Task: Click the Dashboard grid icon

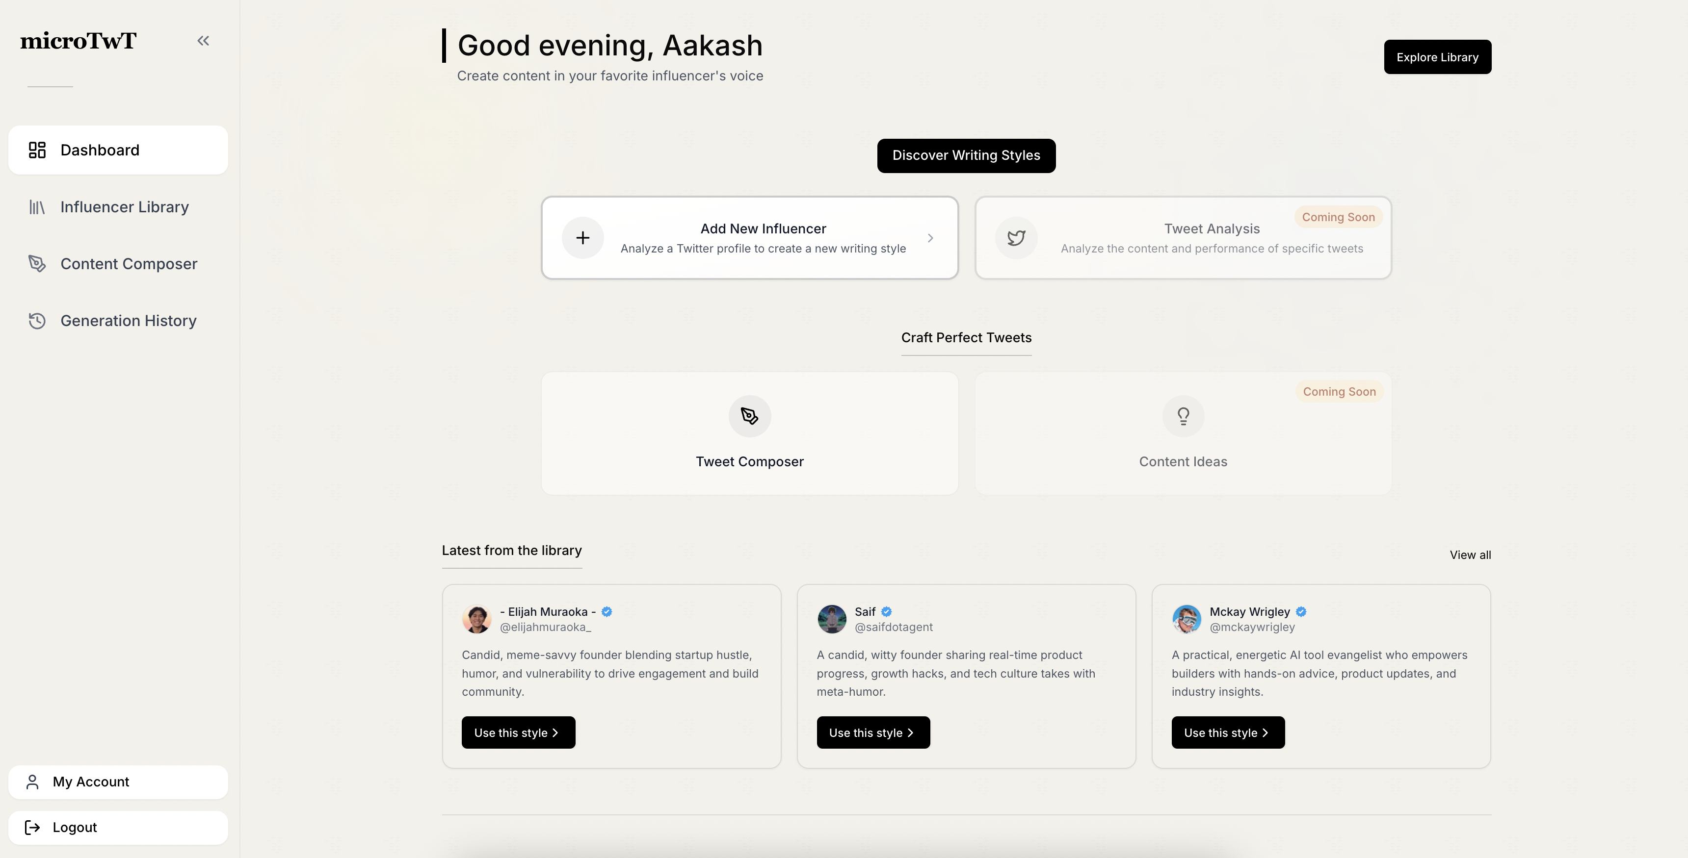Action: pyautogui.click(x=37, y=150)
